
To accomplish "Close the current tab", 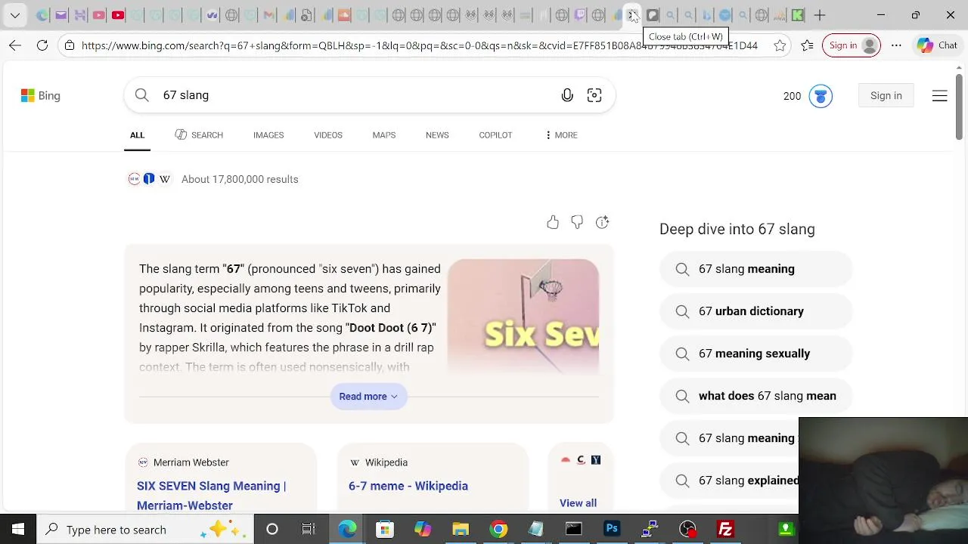I will point(633,15).
